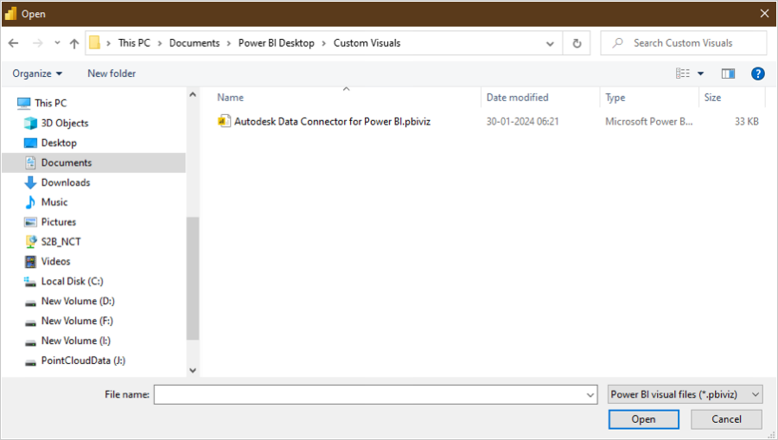Open PointCloudData (J:) drive

(x=83, y=360)
